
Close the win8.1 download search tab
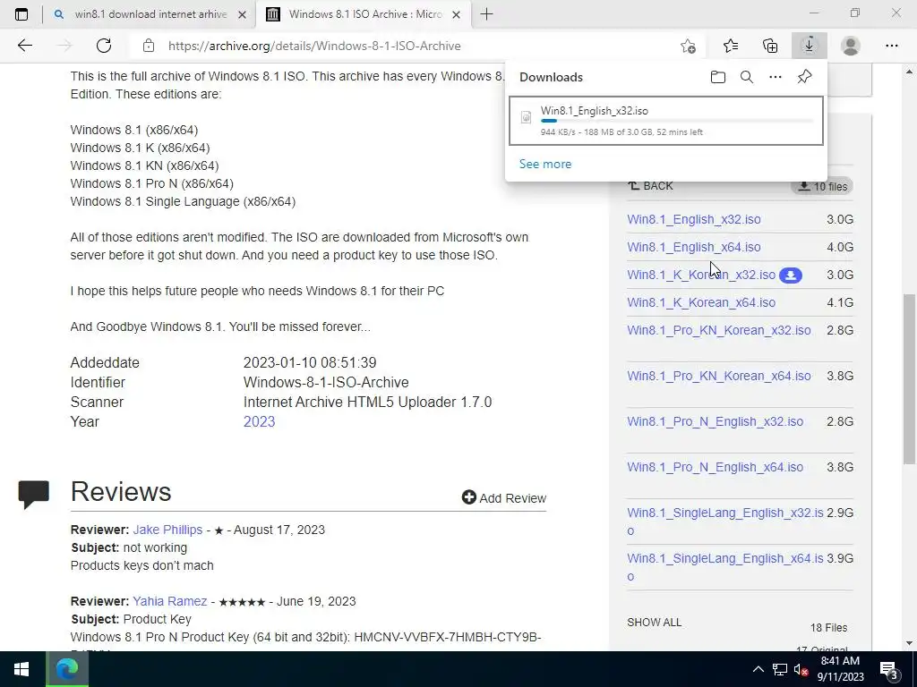click(x=242, y=14)
